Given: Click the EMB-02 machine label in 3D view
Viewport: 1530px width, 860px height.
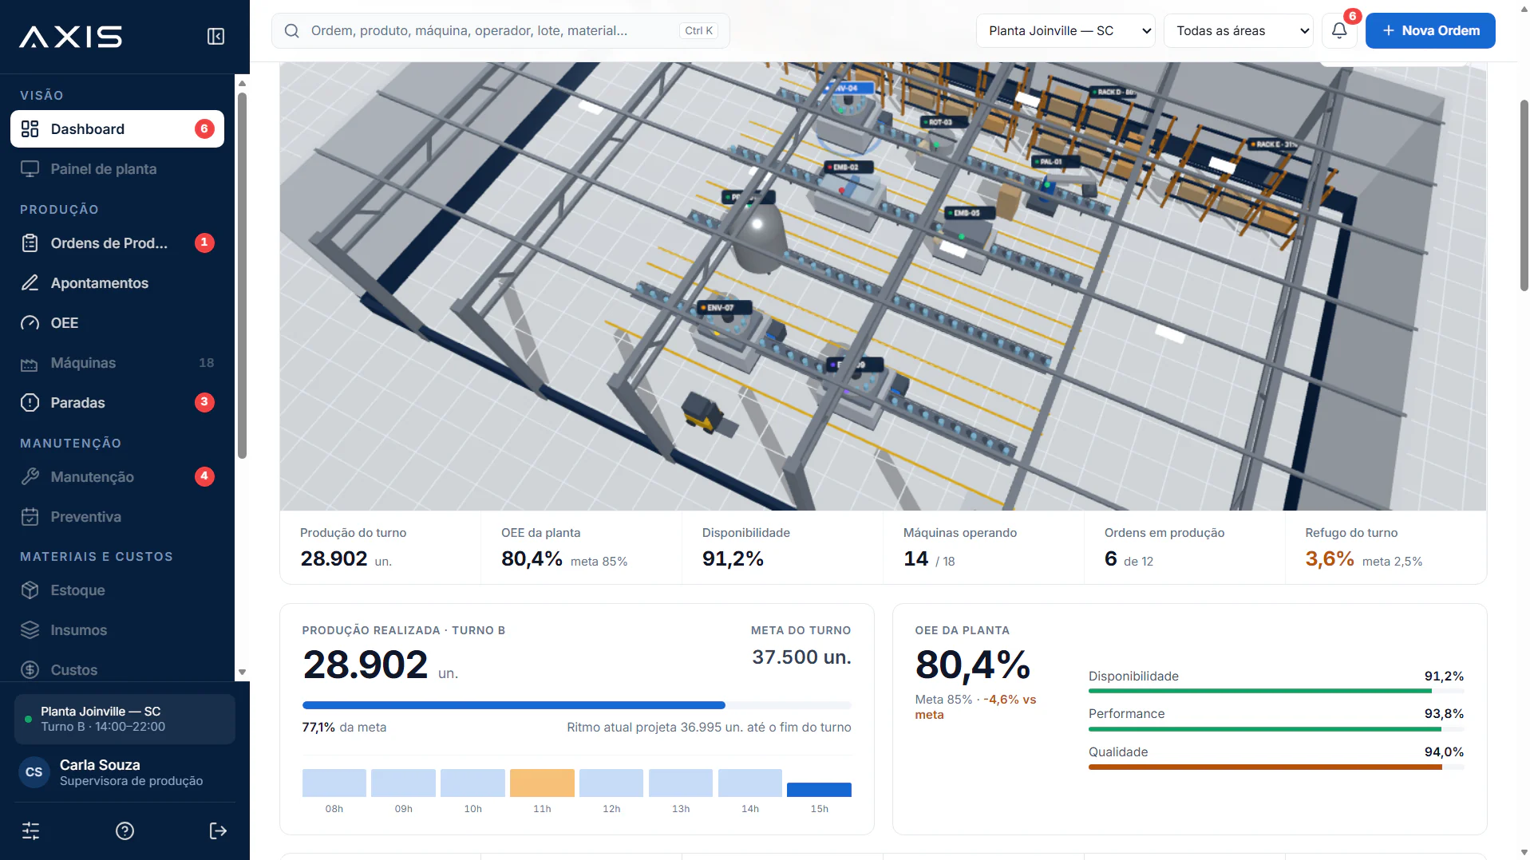Looking at the screenshot, I should point(848,168).
